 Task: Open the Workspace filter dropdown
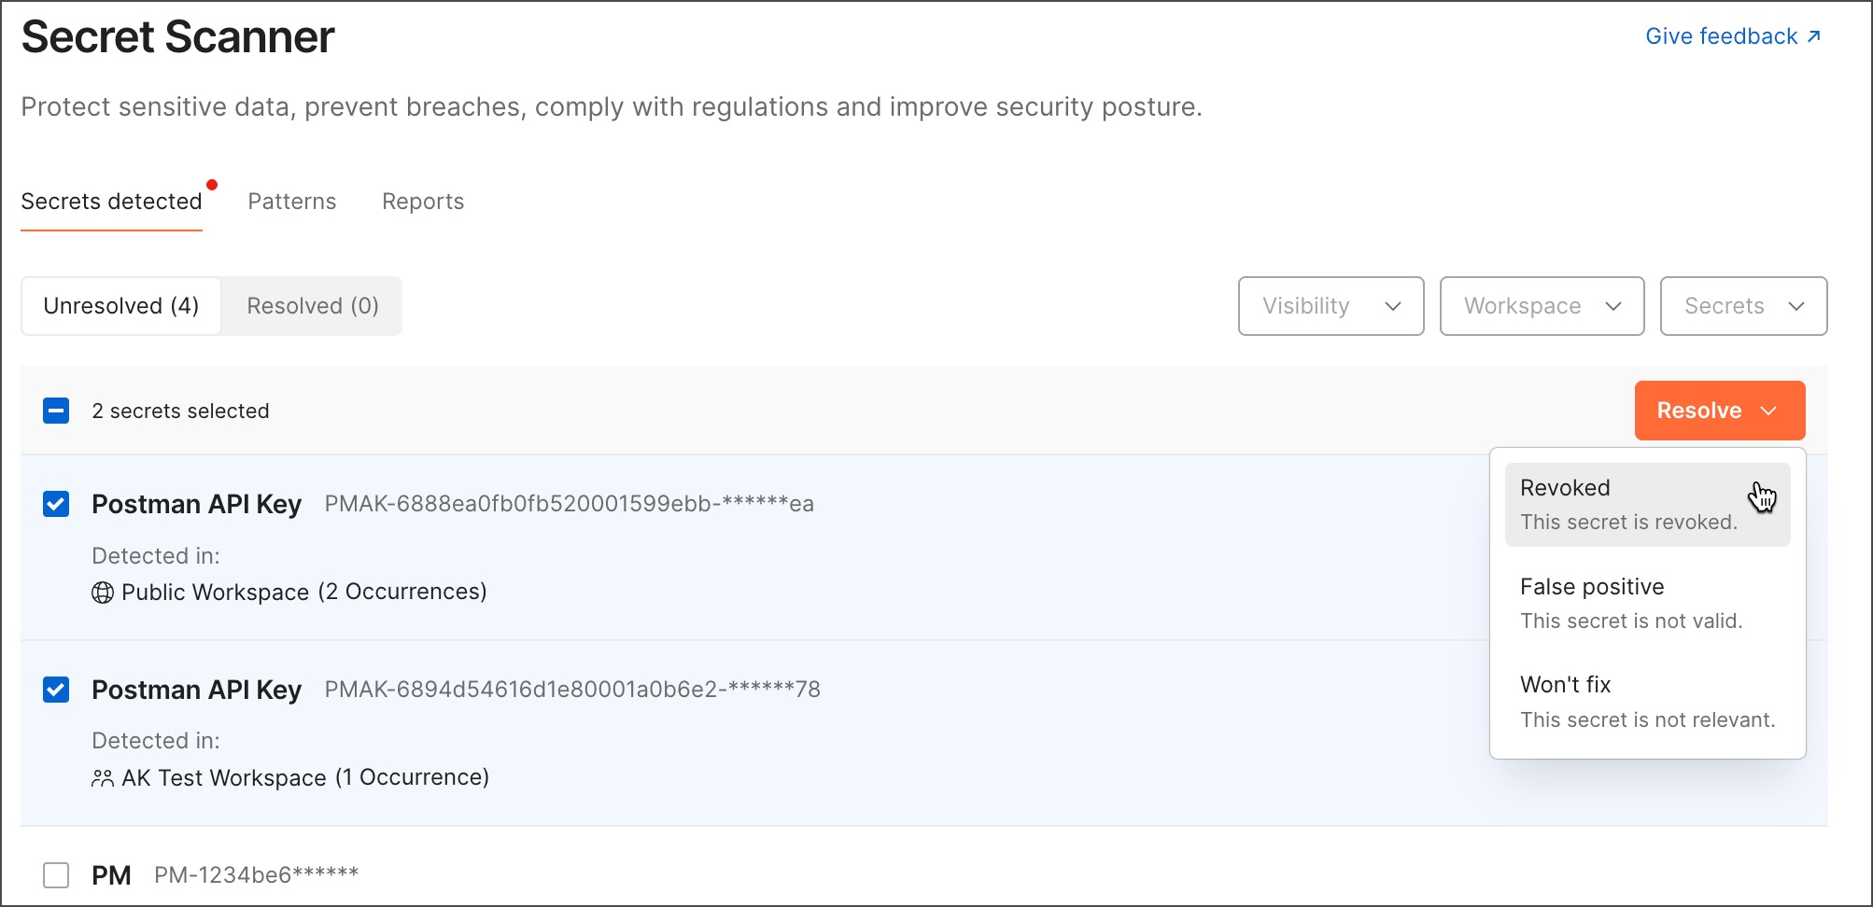pyautogui.click(x=1541, y=306)
